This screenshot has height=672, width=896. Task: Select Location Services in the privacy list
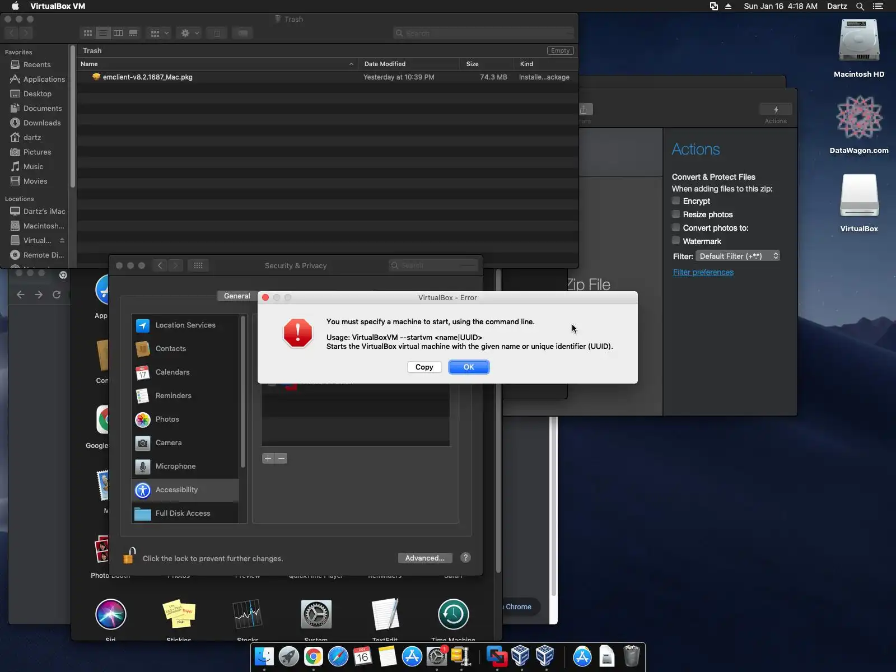pos(185,325)
